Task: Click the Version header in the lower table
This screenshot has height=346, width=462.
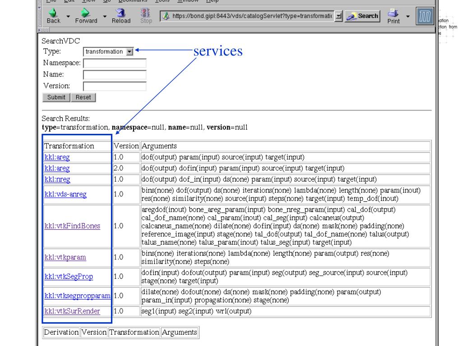Action: [94, 332]
